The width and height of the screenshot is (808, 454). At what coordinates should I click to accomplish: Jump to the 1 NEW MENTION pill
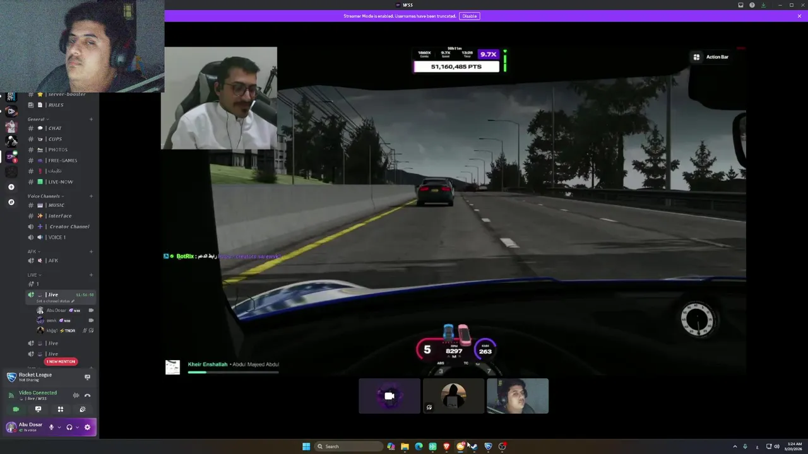point(61,361)
